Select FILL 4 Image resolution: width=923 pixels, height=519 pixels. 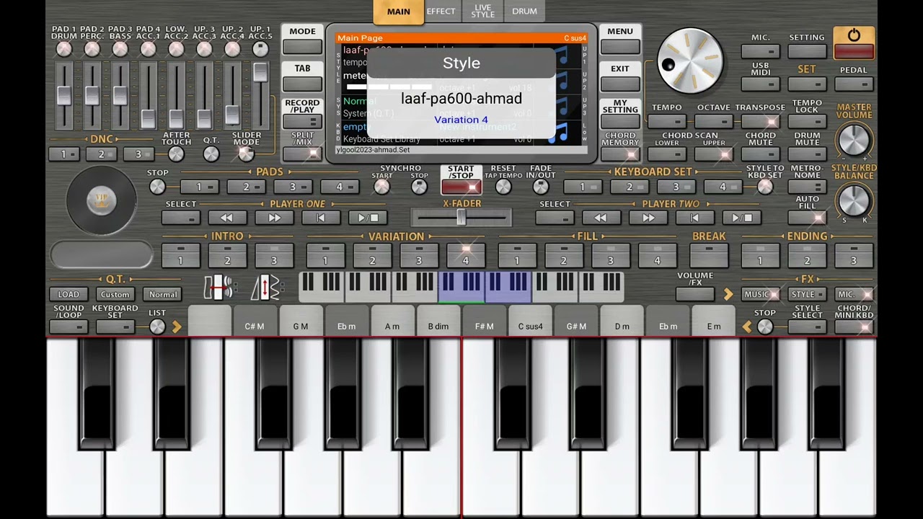coord(657,255)
